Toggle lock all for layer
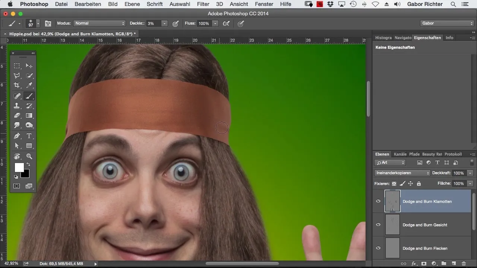Image resolution: width=477 pixels, height=268 pixels. 418,184
